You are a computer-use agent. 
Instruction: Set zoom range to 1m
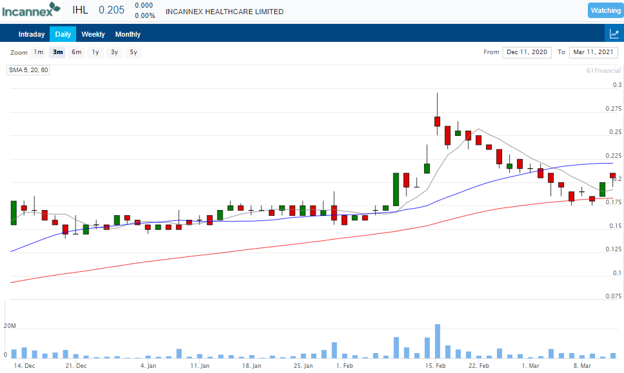[39, 52]
